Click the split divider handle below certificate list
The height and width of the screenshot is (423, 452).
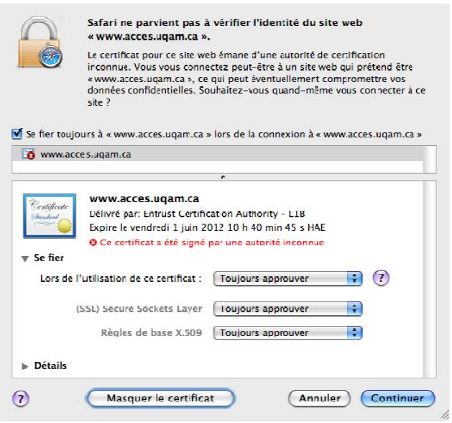(x=224, y=177)
